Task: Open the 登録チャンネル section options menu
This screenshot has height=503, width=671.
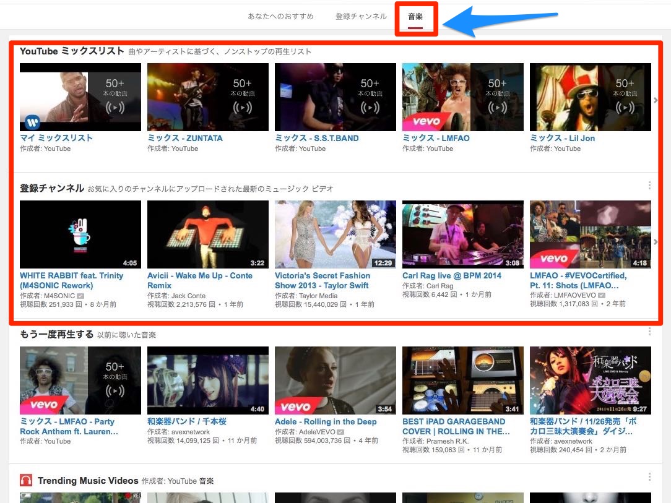Action: tap(649, 185)
